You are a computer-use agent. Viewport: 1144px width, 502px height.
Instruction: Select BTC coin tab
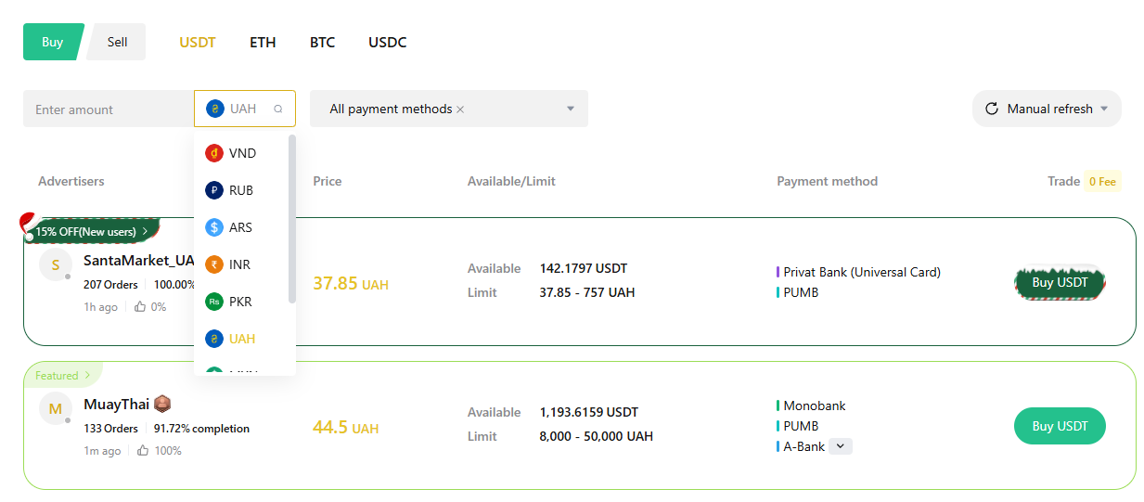[x=323, y=43]
